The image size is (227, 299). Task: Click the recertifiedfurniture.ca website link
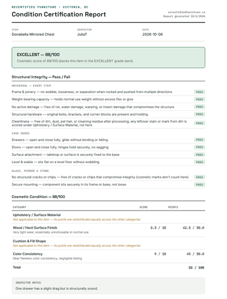(187, 12)
